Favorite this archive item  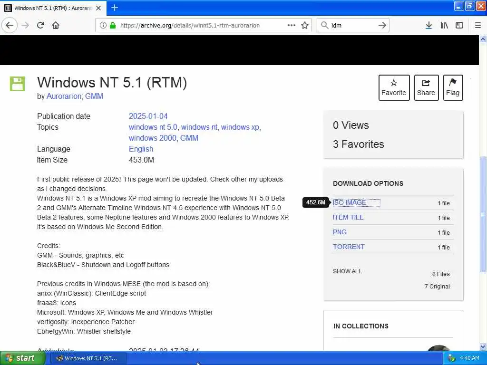394,87
